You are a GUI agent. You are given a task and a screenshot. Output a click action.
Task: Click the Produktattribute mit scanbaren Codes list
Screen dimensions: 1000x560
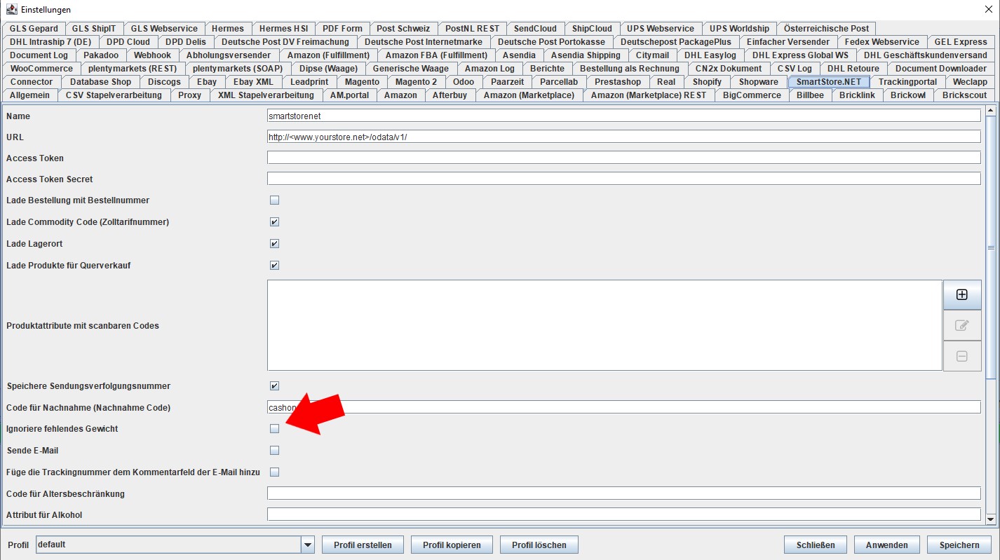coord(604,325)
